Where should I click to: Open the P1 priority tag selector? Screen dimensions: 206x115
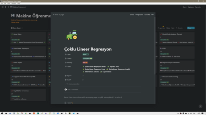pyautogui.click(x=85, y=63)
